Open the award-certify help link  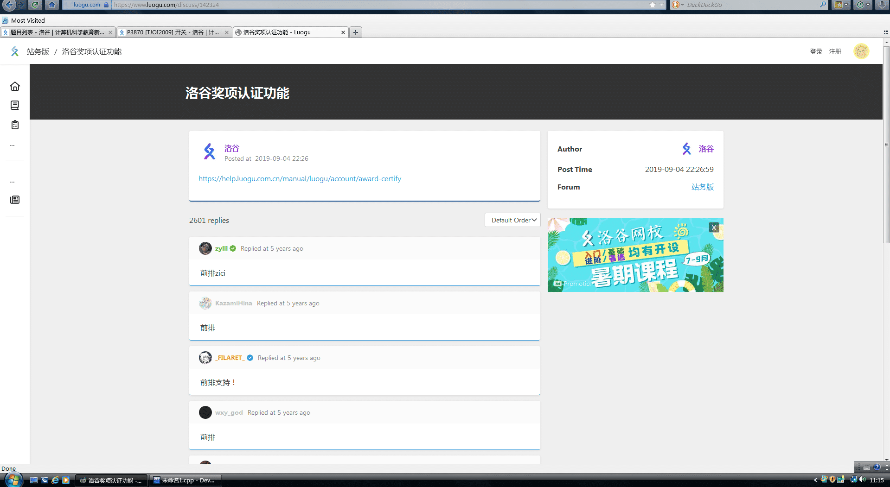tap(300, 179)
